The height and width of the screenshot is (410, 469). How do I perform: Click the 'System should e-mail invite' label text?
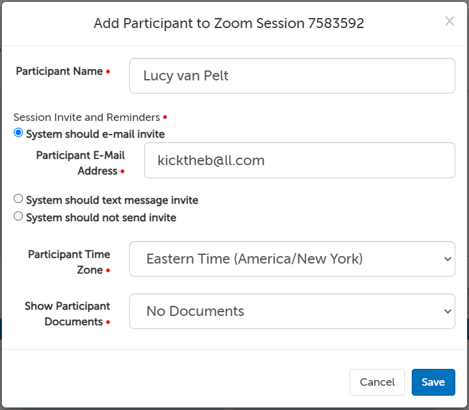point(95,134)
